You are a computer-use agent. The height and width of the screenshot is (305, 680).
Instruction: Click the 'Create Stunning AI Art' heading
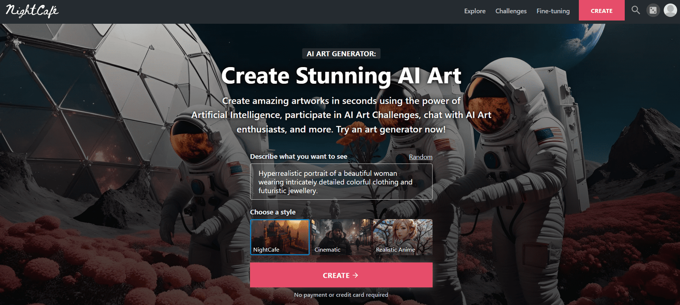point(341,76)
